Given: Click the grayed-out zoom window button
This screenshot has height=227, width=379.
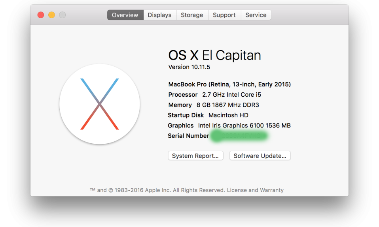Looking at the screenshot, I should 63,15.
